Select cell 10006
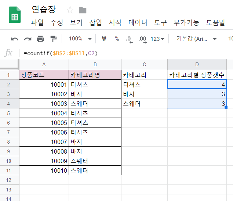The image size is (233, 201). 44,132
